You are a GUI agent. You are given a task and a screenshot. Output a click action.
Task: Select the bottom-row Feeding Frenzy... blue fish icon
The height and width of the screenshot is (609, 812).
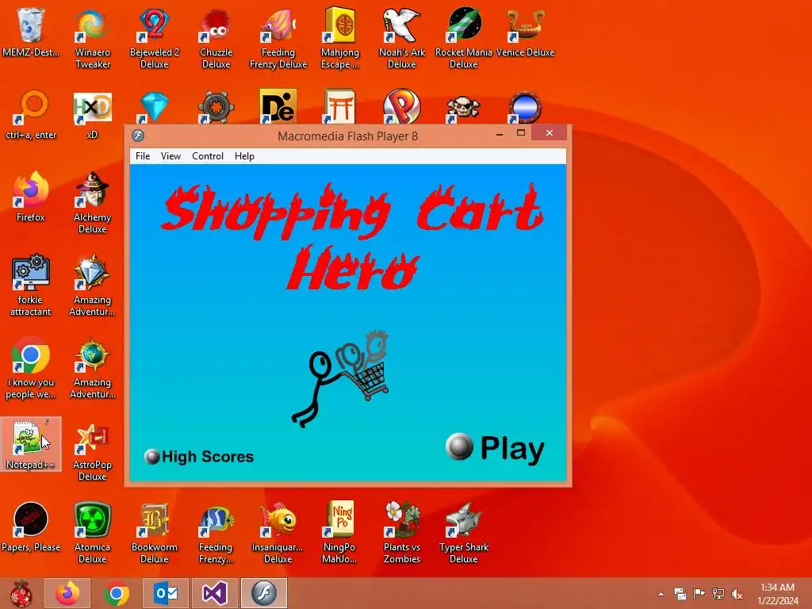pos(216,533)
